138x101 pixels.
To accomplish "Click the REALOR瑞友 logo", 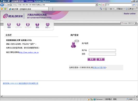I will (x=13, y=16).
